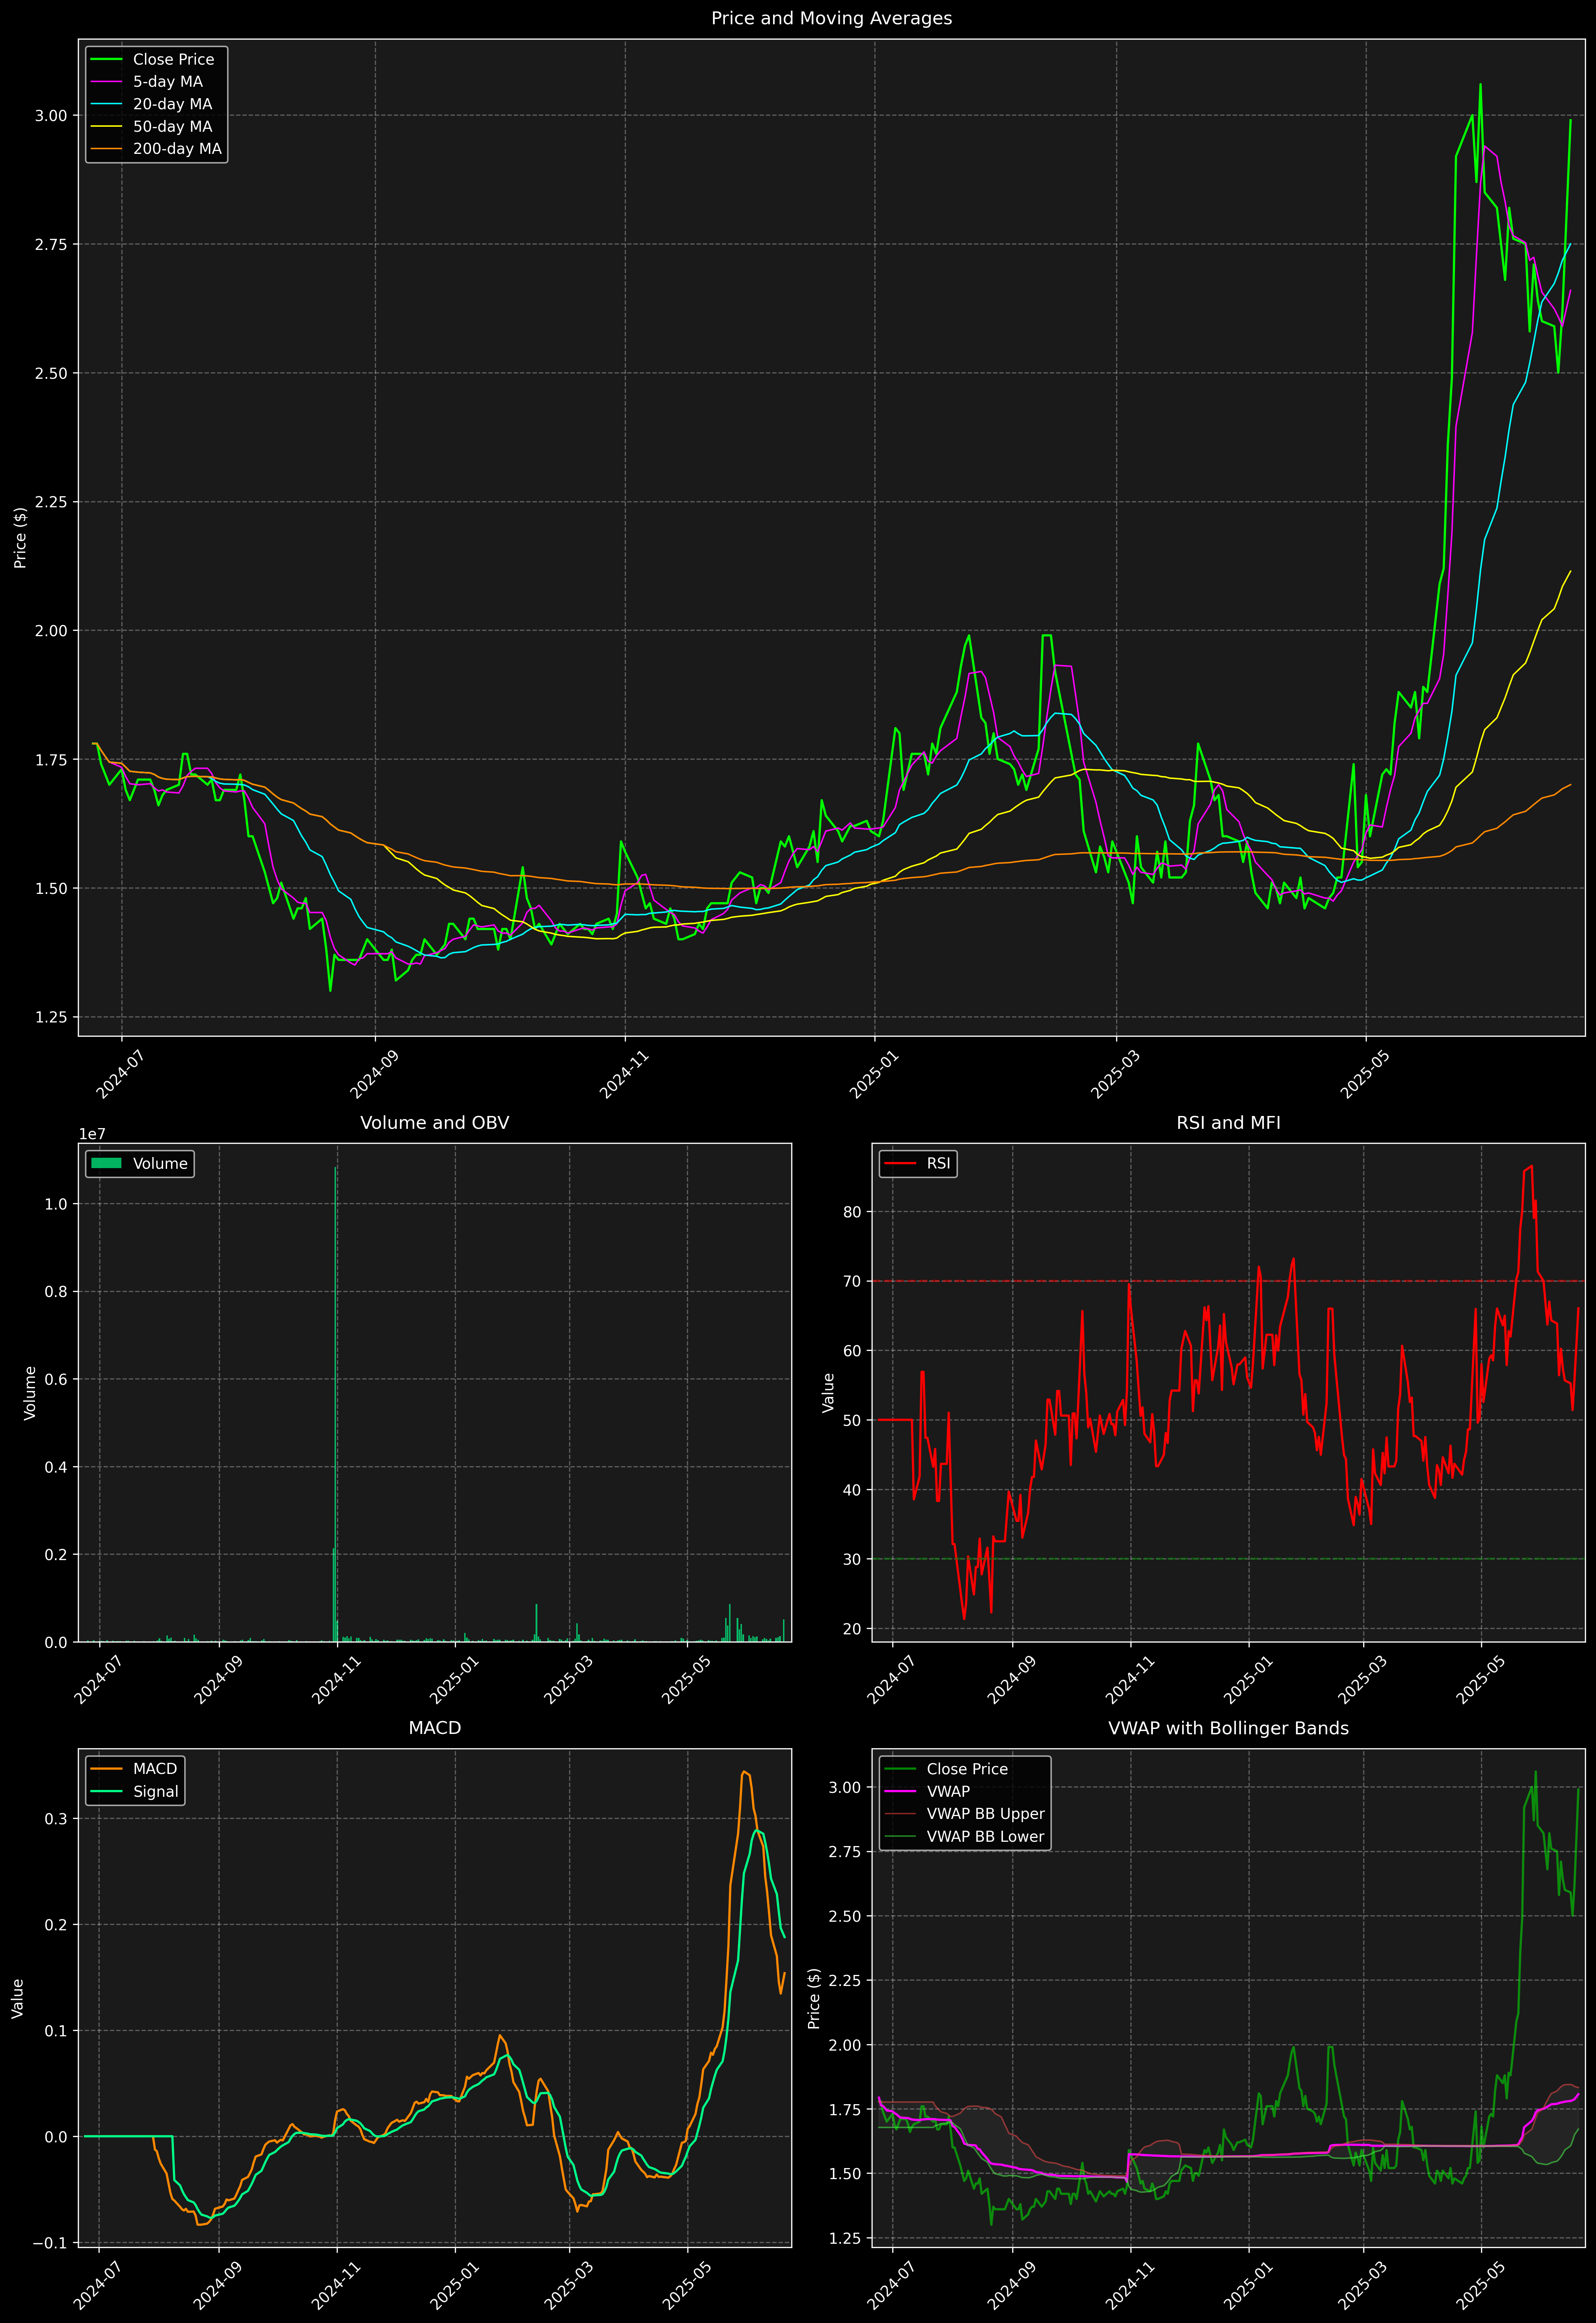Click the 70 y-axis tick of the RSI chart
The image size is (1596, 2323).
852,1281
